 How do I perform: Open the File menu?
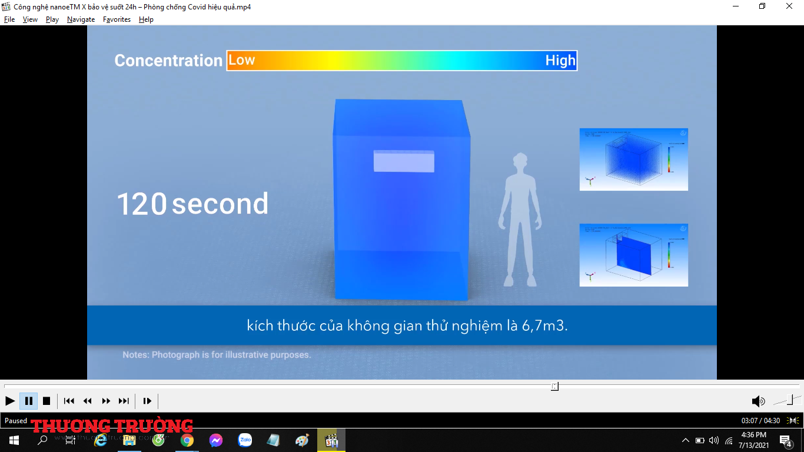click(9, 19)
